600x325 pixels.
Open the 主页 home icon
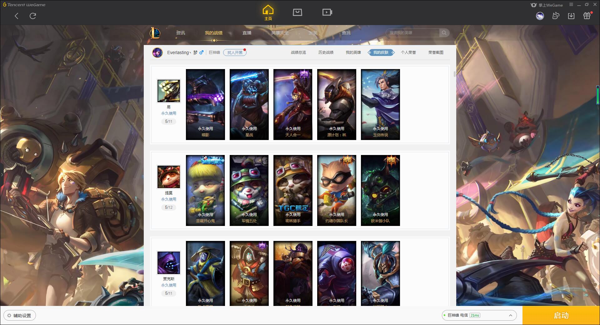(x=268, y=13)
